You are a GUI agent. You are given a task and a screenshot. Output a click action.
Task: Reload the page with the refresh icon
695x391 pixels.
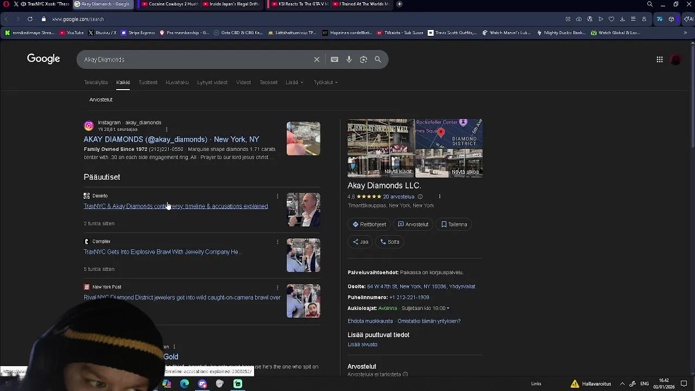click(30, 19)
